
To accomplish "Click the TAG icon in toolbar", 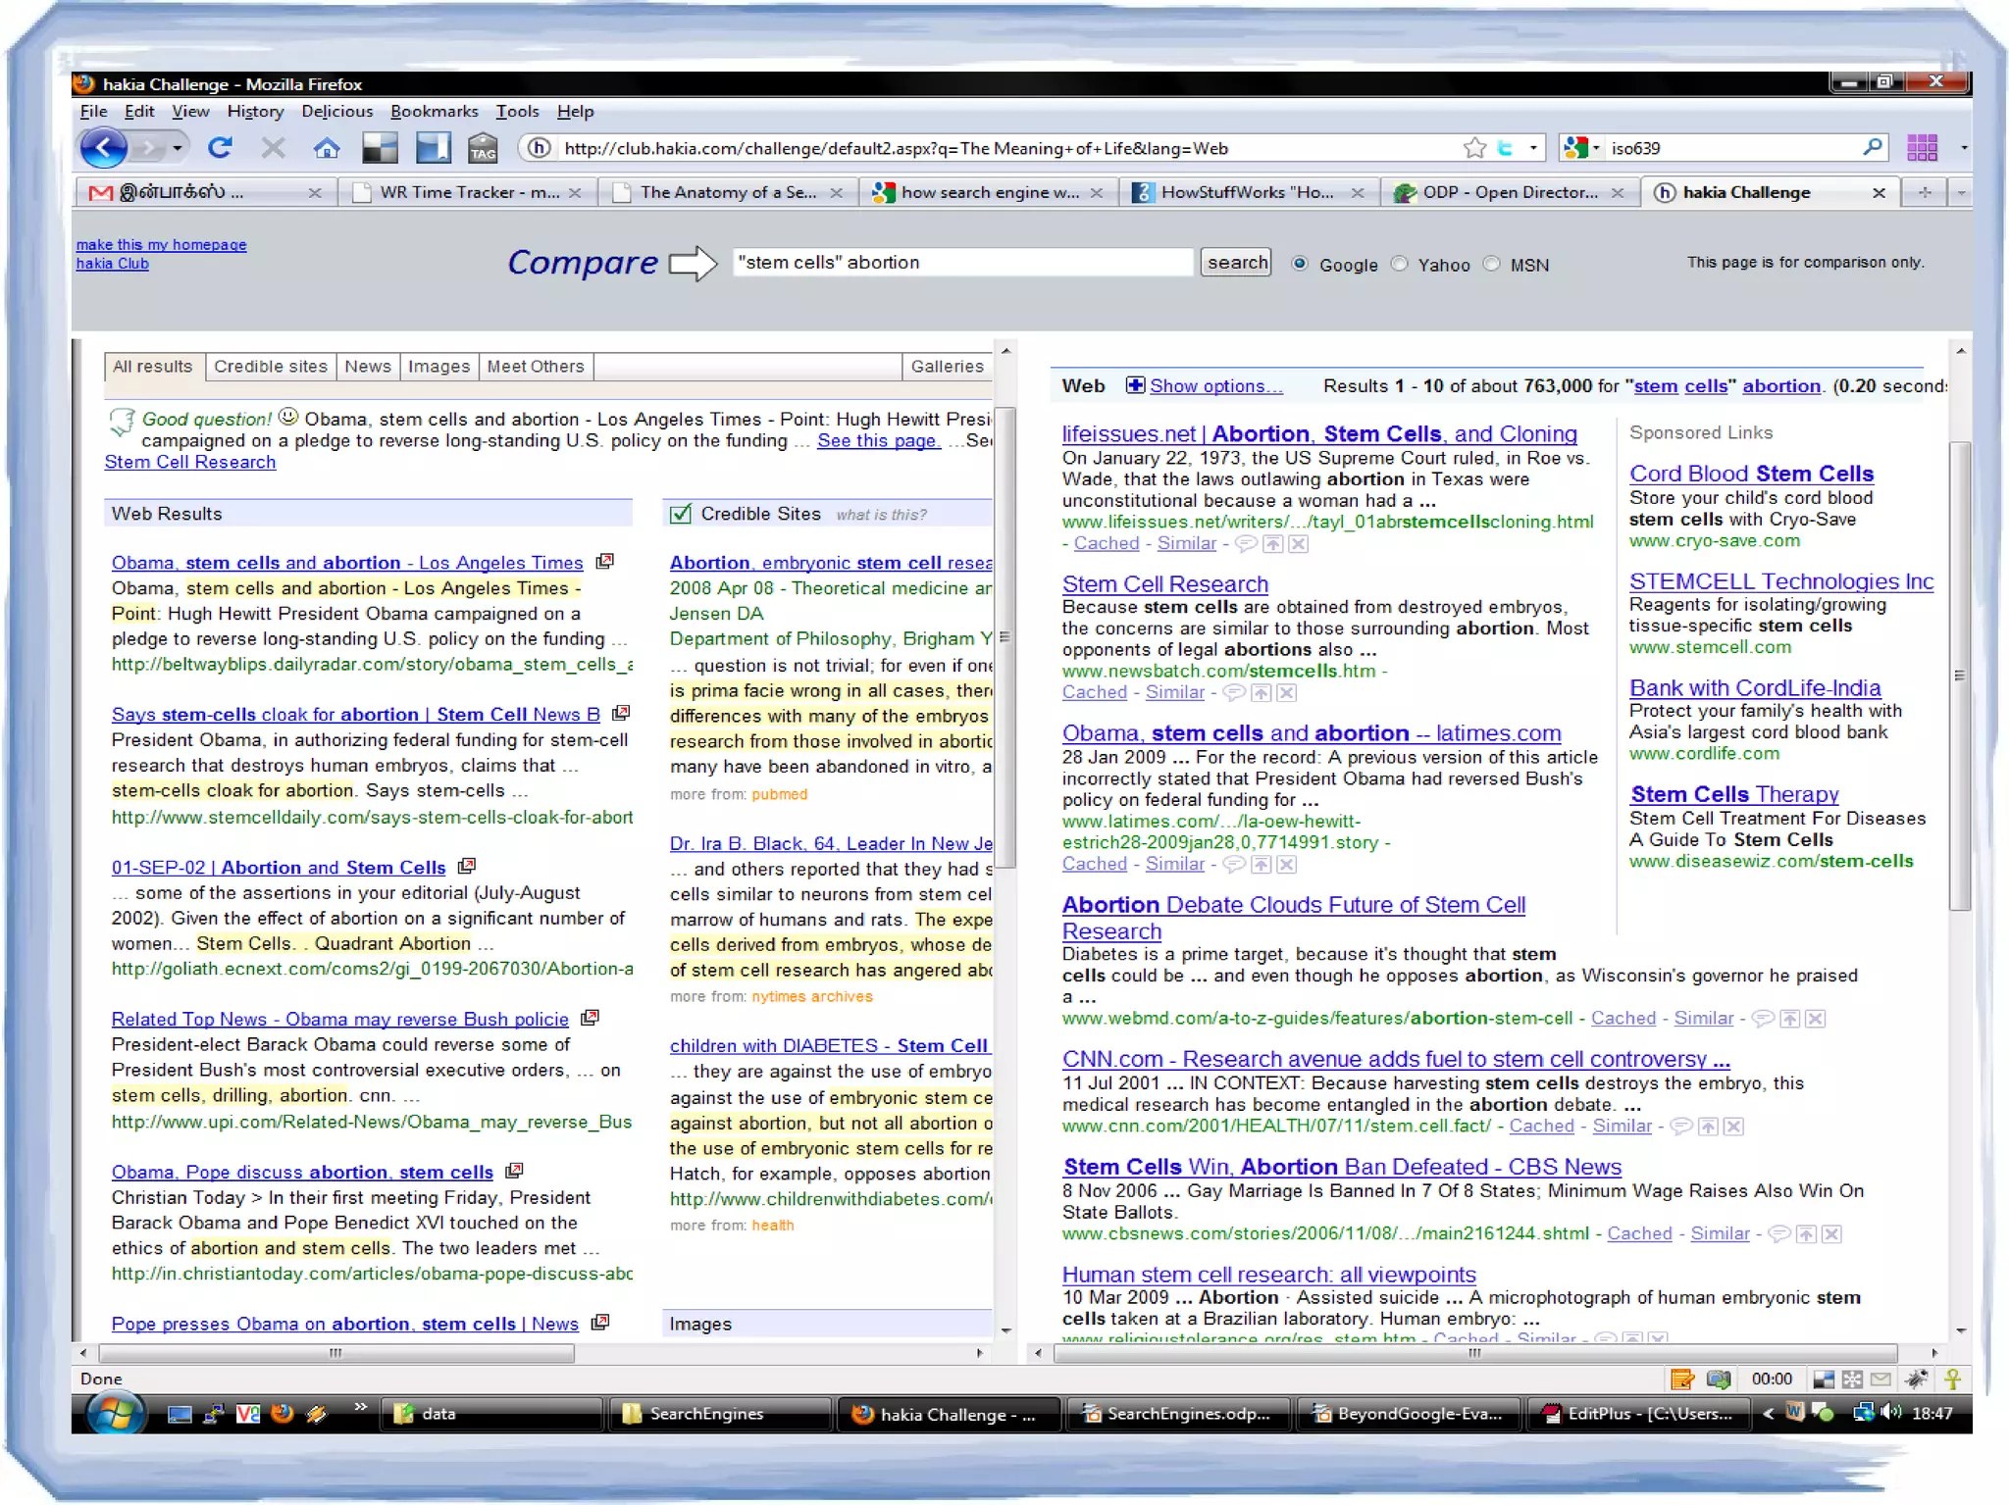I will coord(482,148).
